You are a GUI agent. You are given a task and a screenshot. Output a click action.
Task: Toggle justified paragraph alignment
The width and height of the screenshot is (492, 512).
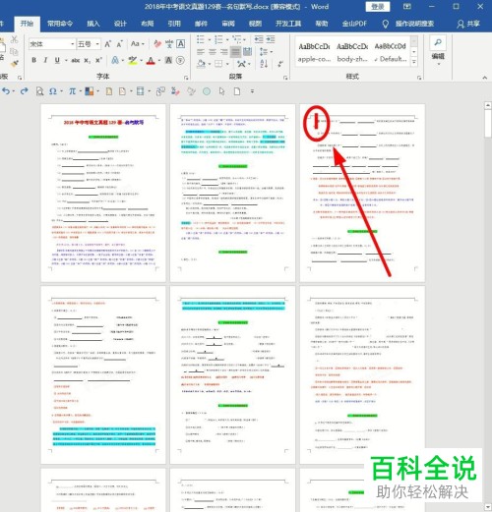click(x=235, y=52)
